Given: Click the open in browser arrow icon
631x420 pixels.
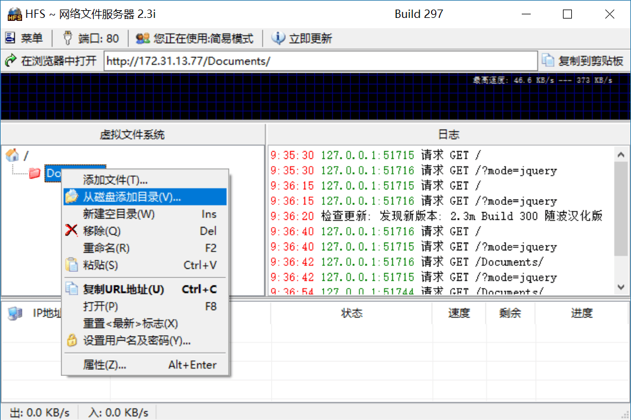Looking at the screenshot, I should 11,60.
